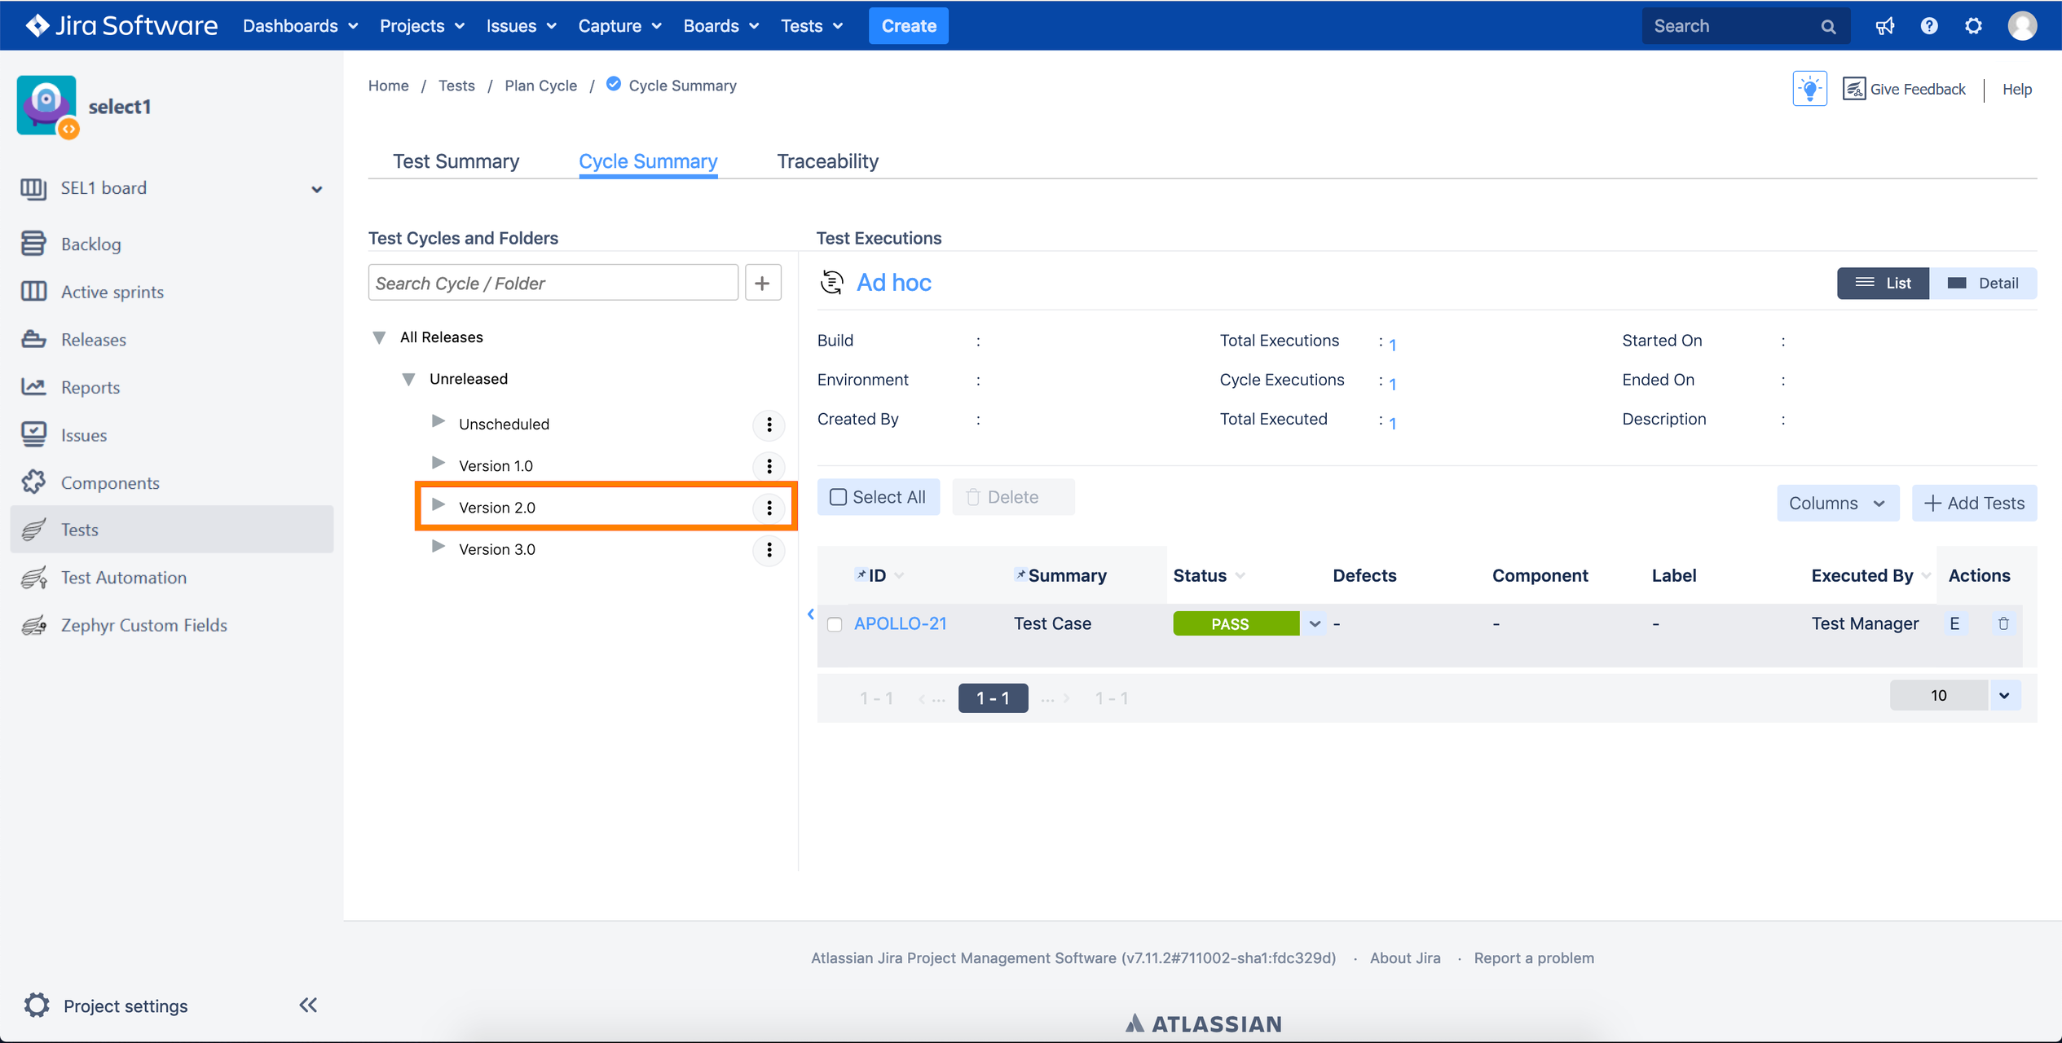Open the settings gear in top bar

[x=1973, y=25]
